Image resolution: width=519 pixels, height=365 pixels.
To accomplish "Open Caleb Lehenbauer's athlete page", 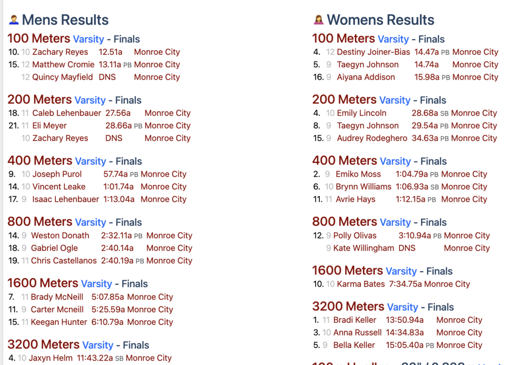I will point(66,113).
